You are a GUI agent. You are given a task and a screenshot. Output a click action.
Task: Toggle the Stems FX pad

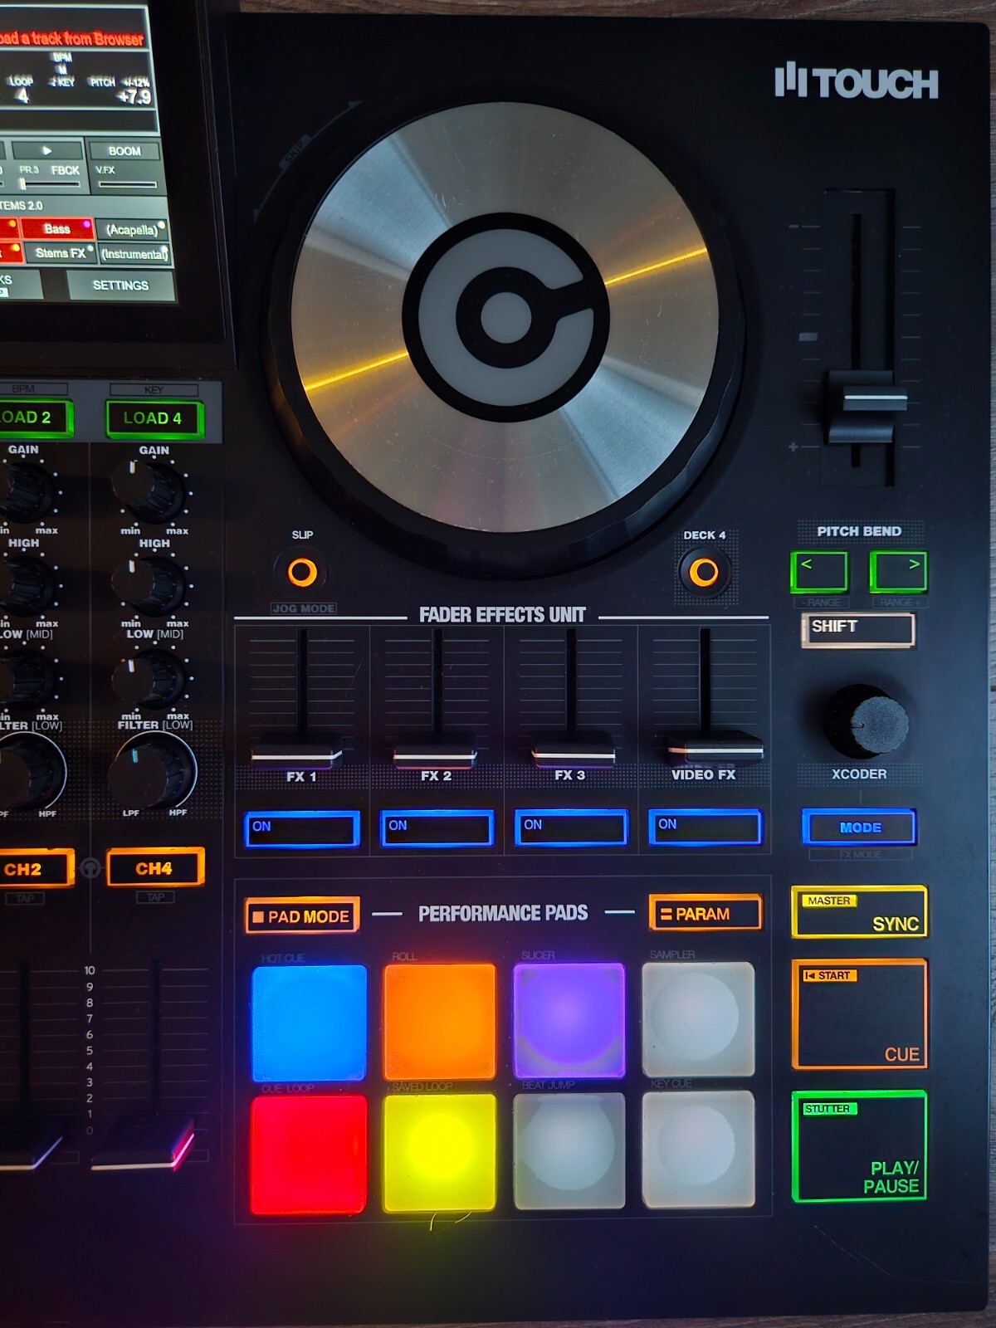(60, 253)
